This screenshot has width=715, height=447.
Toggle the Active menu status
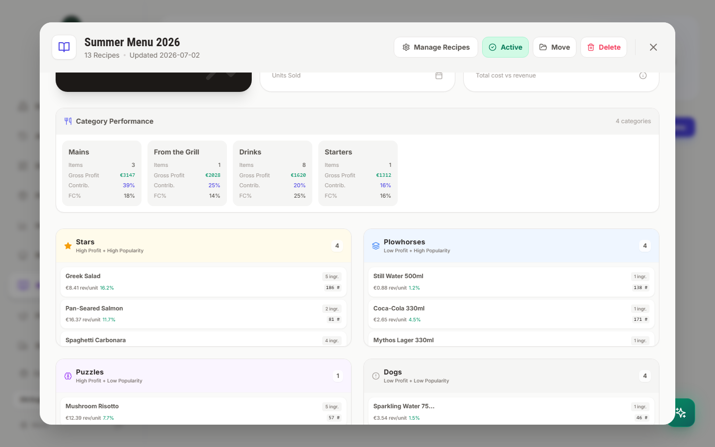[x=505, y=47]
